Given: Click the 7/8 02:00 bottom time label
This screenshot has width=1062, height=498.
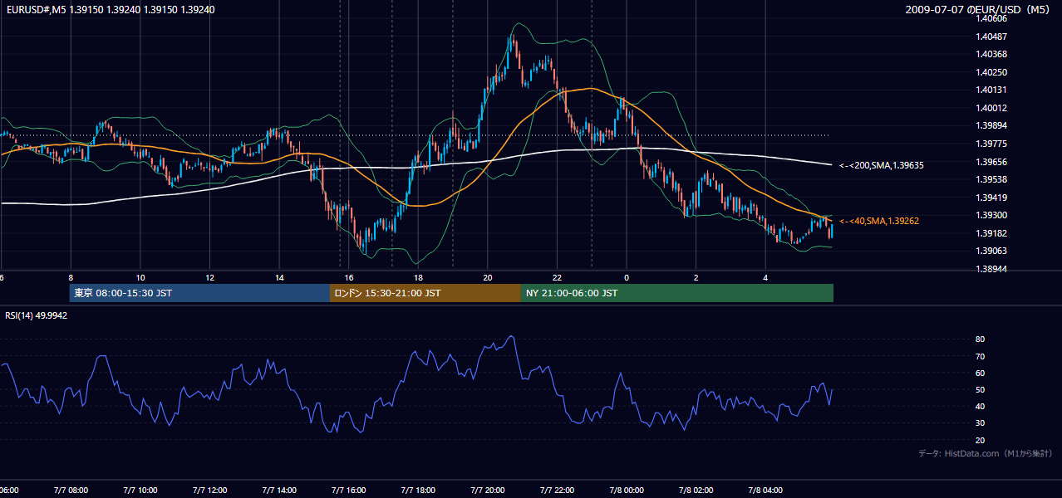Looking at the screenshot, I should (x=696, y=491).
